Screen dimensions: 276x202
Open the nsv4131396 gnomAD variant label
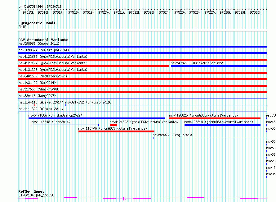[53, 70]
